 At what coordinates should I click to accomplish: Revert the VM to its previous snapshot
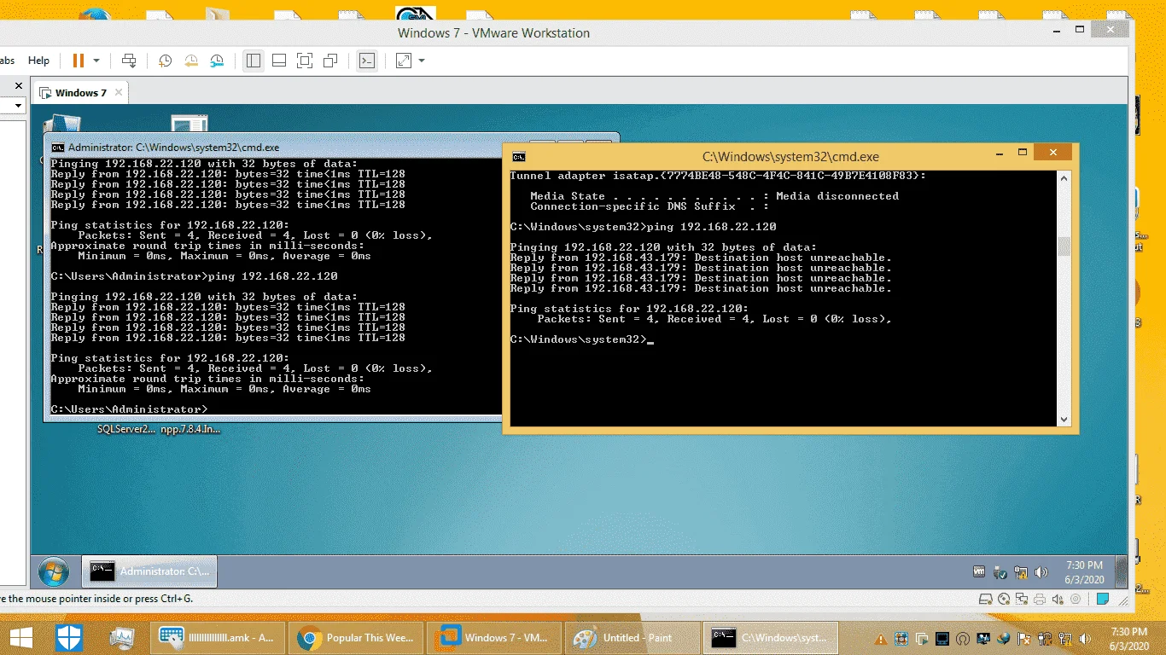(x=191, y=61)
